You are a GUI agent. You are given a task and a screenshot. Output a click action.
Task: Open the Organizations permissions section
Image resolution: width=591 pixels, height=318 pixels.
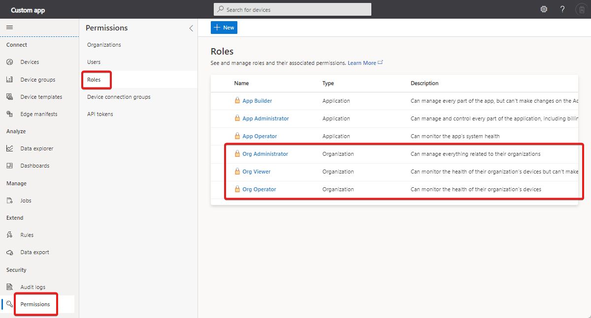pos(104,45)
